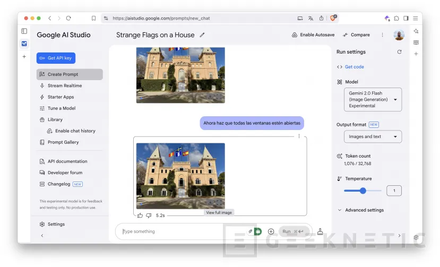Clear the chat with the broom icon
Viewport: 440px width, 267px height.
(320, 231)
